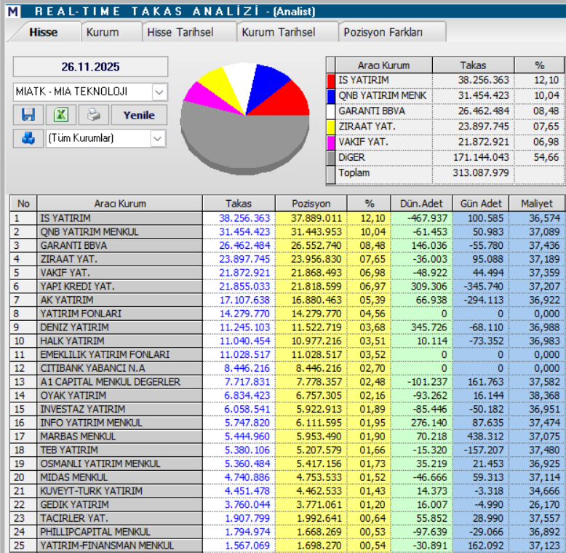Select the MIDAS MENKUL row
Viewport: 566px width, 553px height.
(x=287, y=477)
